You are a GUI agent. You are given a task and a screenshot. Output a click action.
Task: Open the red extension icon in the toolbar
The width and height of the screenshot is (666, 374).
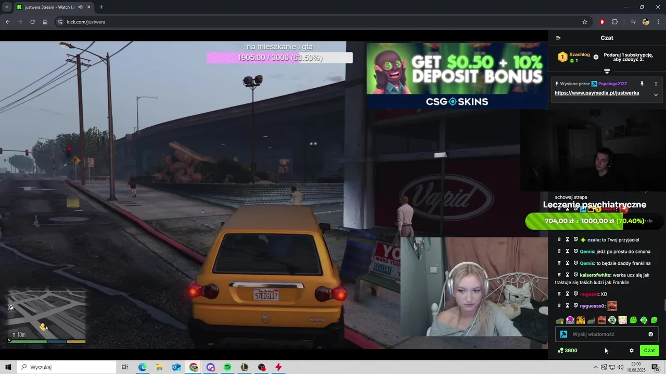coord(602,22)
